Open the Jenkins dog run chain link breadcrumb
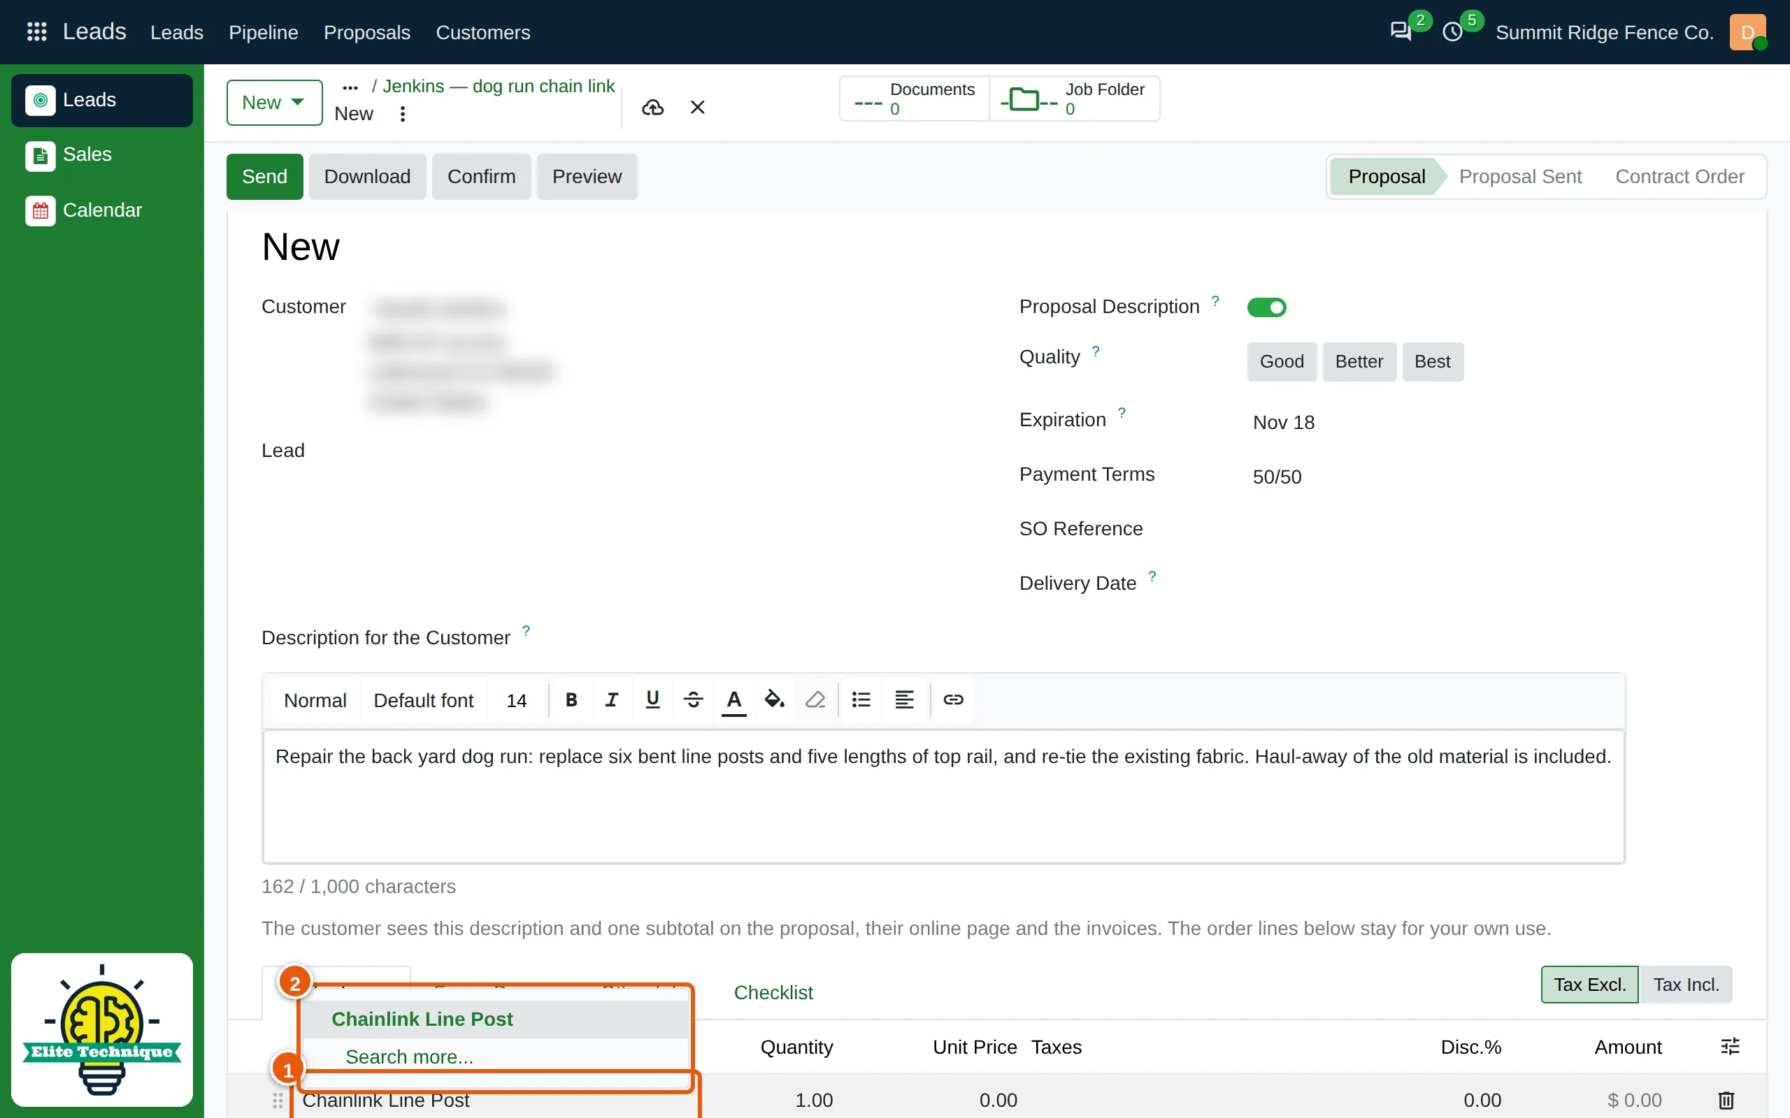Screen dimensions: 1790x1118 499,87
